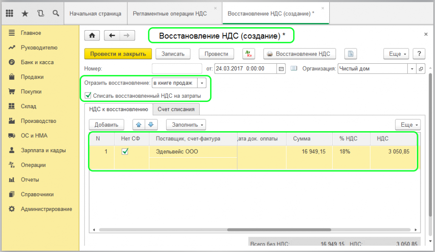435x252 pixels.
Task: Click the 'Номер' input field
Action: click(177, 68)
